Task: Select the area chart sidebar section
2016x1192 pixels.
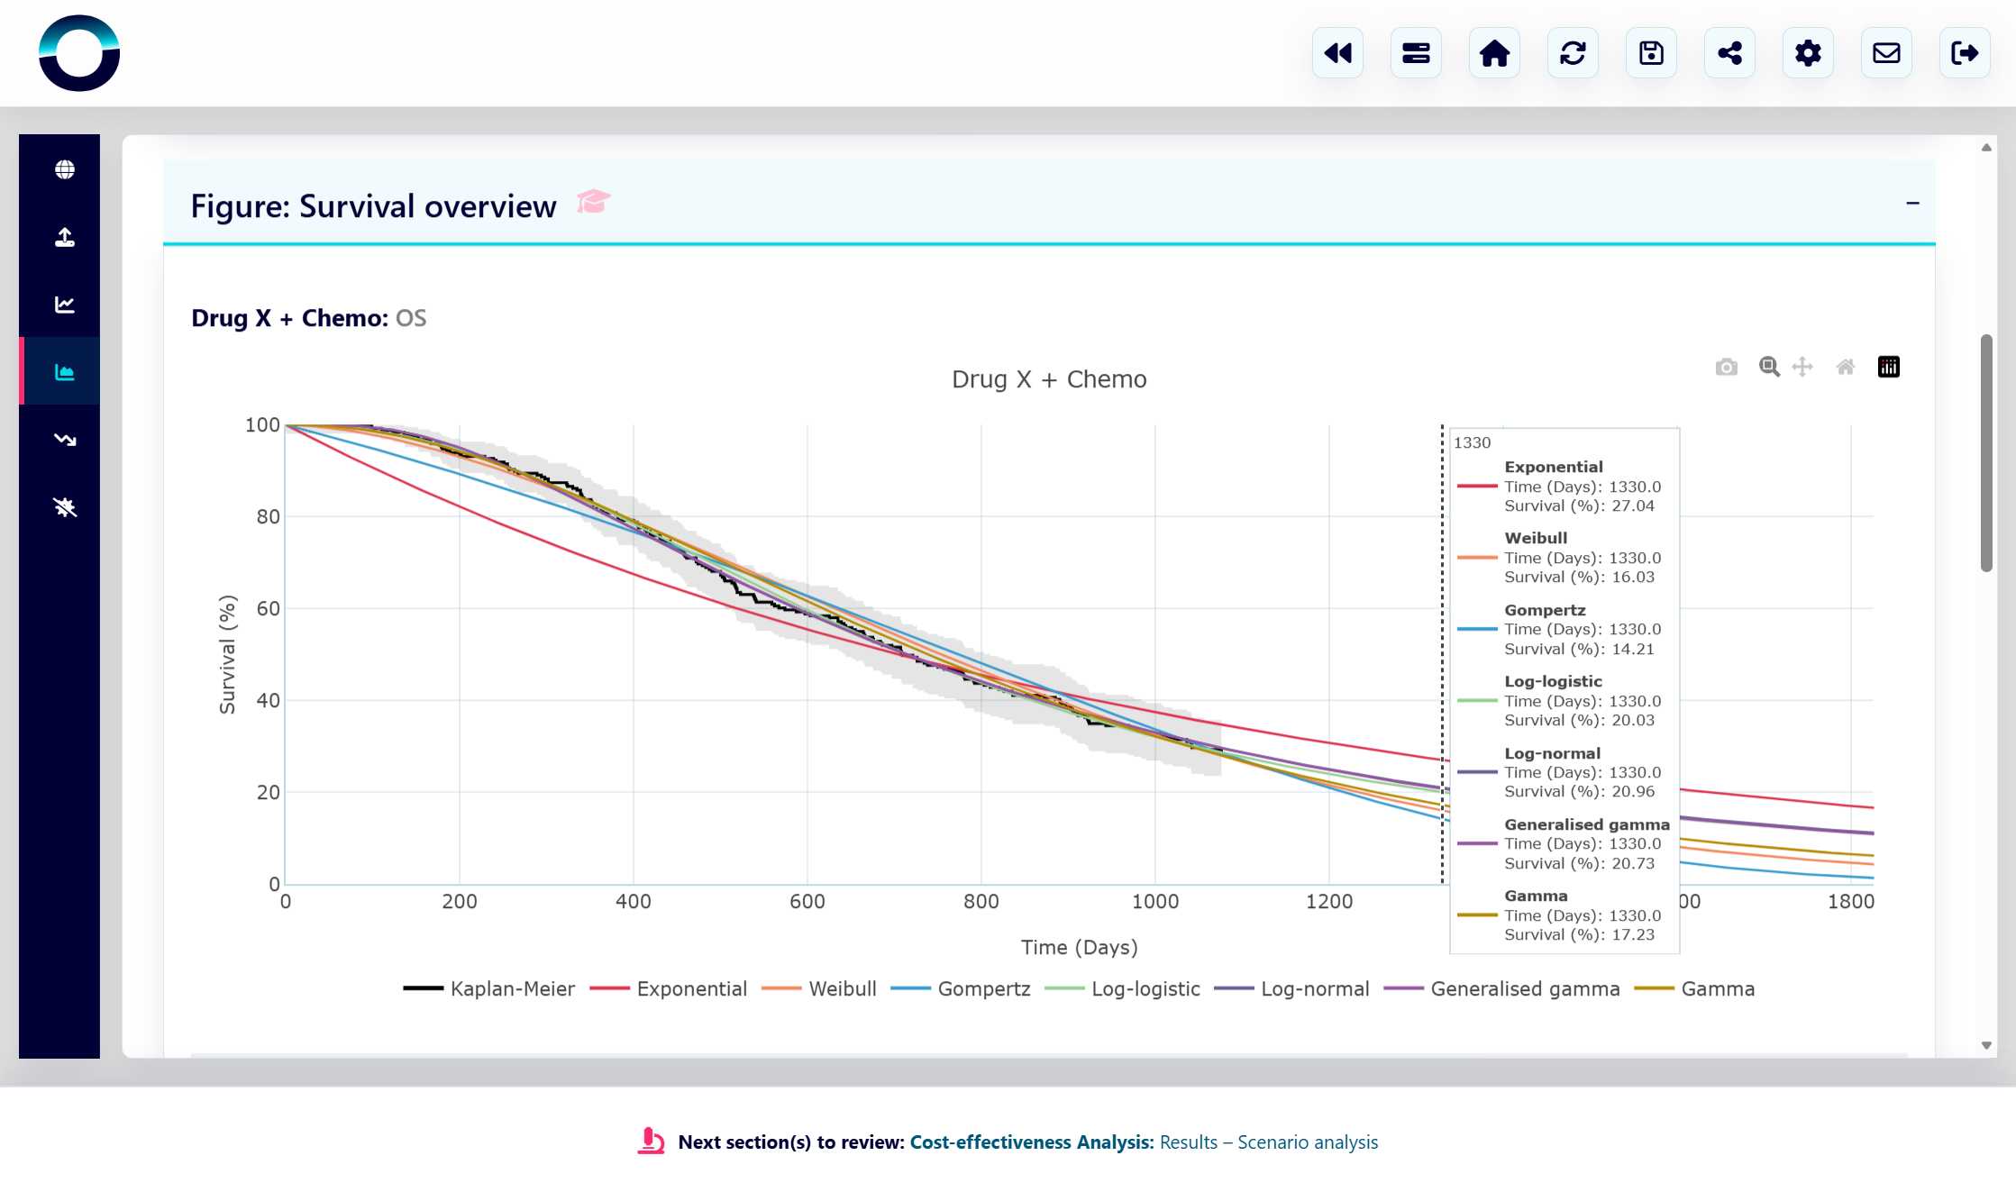Action: pos(65,372)
